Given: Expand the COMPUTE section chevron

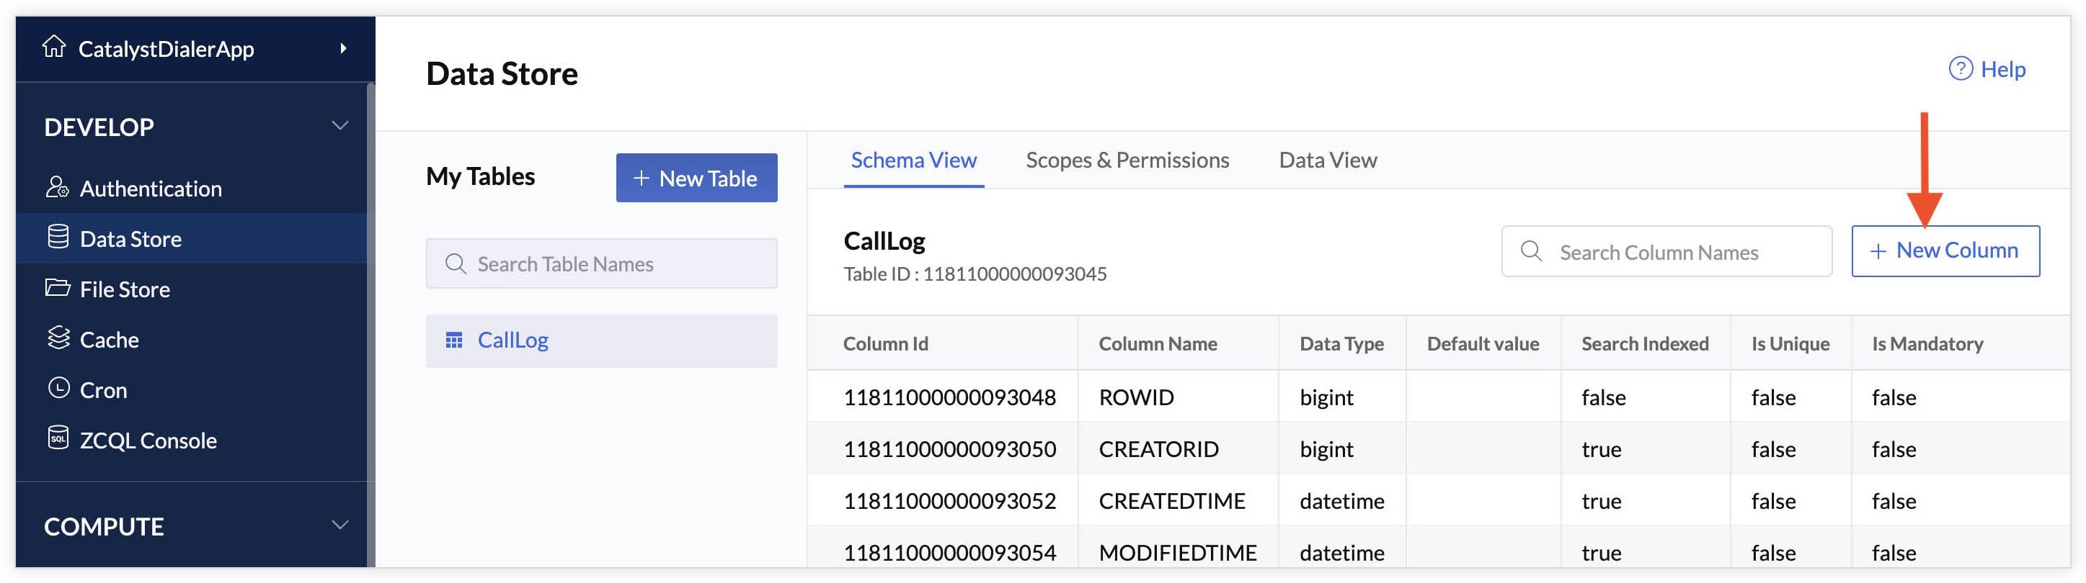Looking at the screenshot, I should [x=340, y=525].
